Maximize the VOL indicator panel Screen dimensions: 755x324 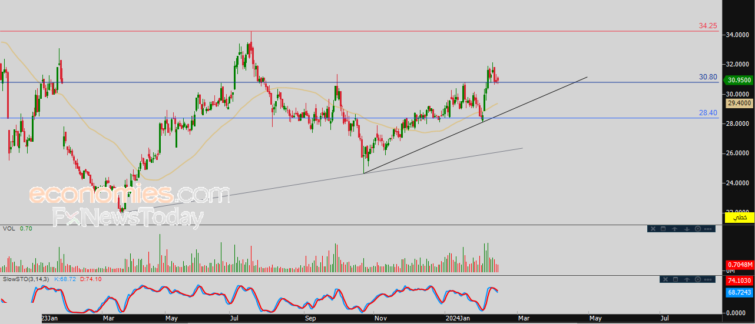tap(663, 229)
